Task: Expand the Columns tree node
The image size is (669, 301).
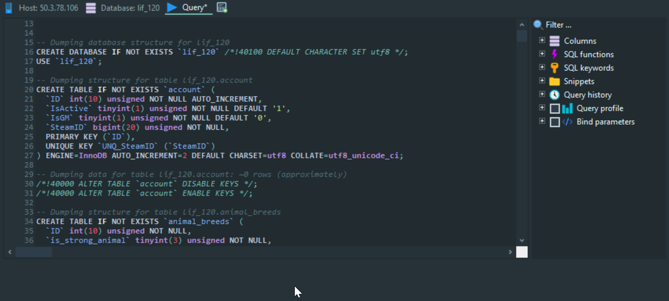Action: pyautogui.click(x=542, y=40)
